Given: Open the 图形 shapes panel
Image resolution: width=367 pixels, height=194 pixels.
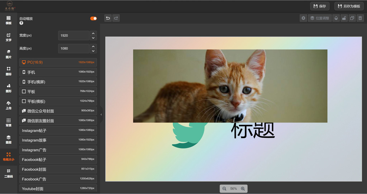Looking at the screenshot, I should (9, 88).
